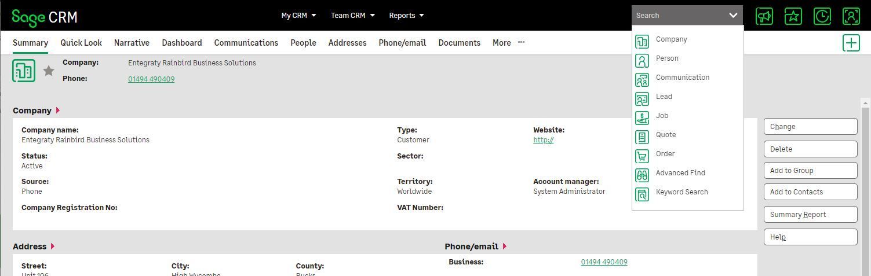Viewport: 871px width, 276px height.
Task: Select Communication in search dropdown
Action: pos(682,78)
